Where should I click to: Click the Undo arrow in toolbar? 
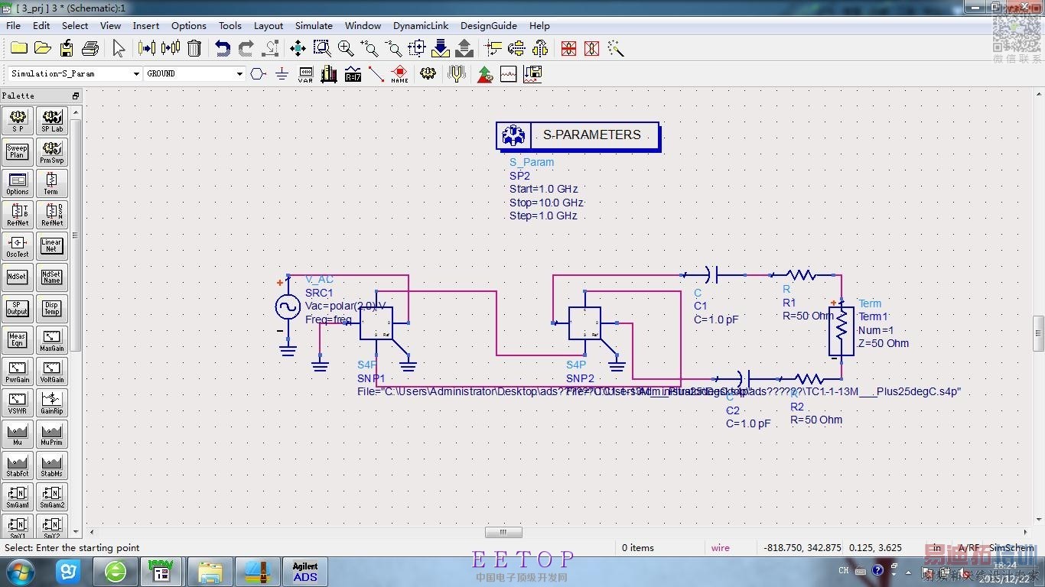tap(222, 49)
